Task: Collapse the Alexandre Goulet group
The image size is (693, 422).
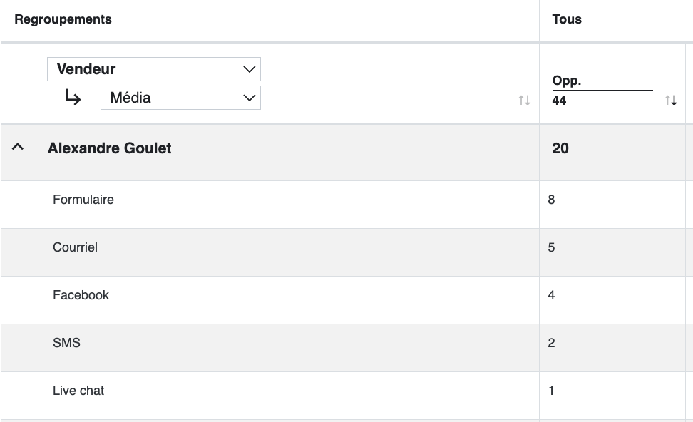Action: 17,147
